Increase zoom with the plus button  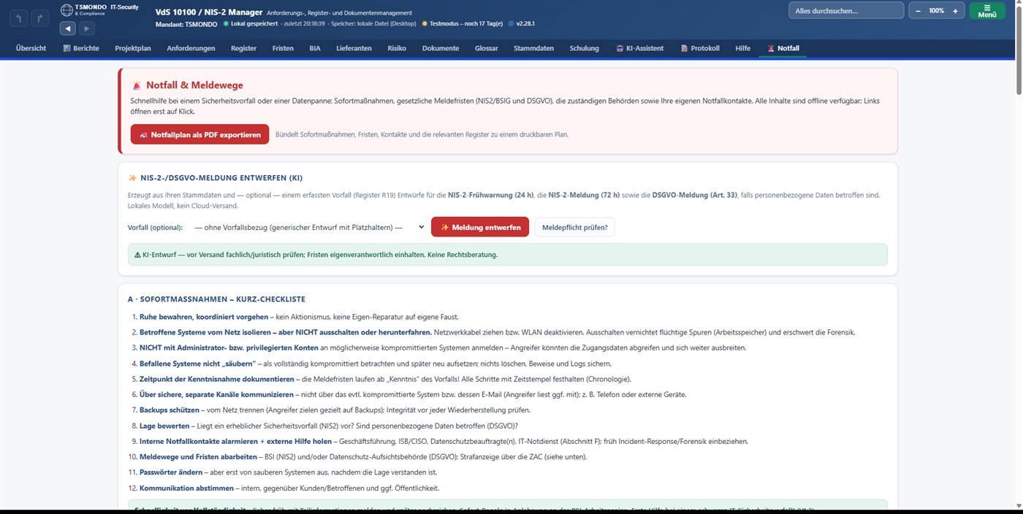pyautogui.click(x=955, y=11)
